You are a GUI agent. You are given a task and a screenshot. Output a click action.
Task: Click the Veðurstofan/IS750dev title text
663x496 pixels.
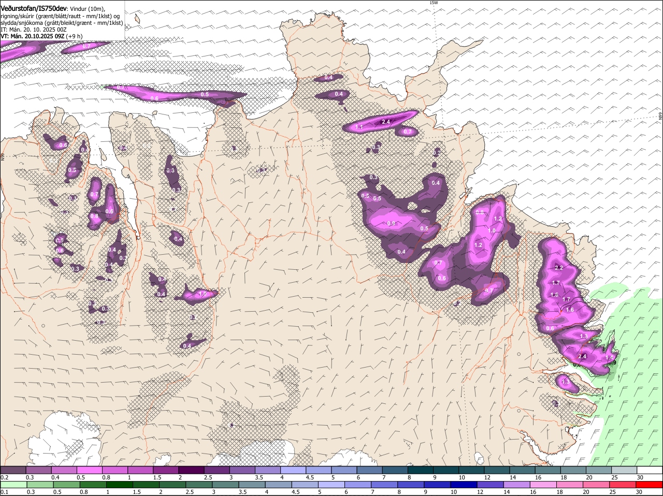pyautogui.click(x=34, y=9)
